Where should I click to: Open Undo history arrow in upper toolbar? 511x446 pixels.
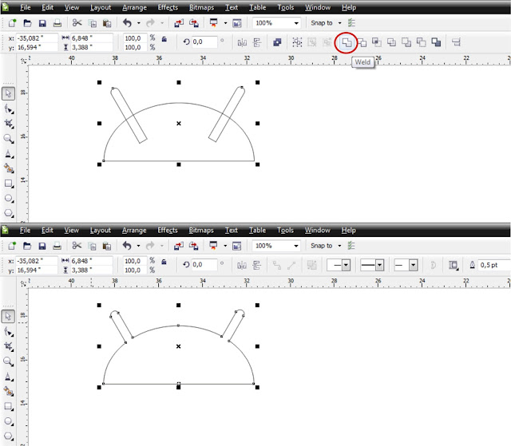[138, 23]
